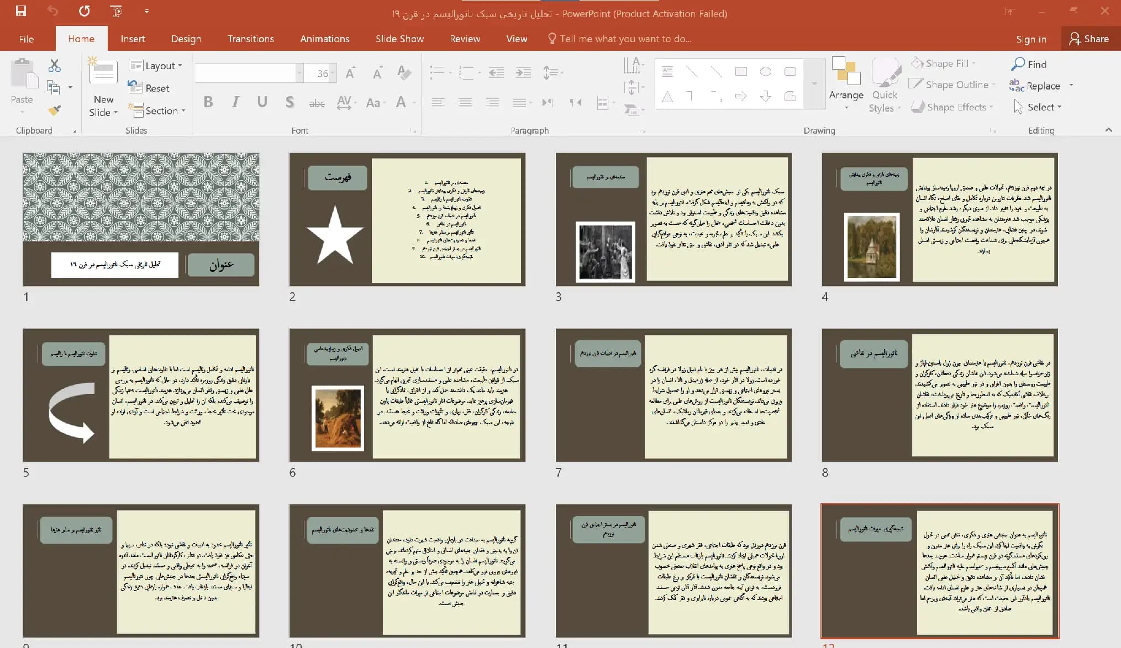Switch to the Design tab

186,39
